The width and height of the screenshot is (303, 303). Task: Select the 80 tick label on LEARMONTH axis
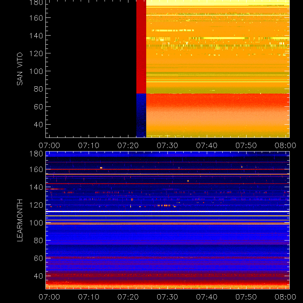[x=39, y=241]
